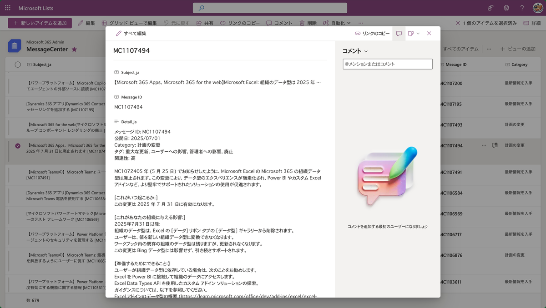The height and width of the screenshot is (308, 546).
Task: Select the MC1103611 cell in background list
Action: tap(451, 282)
